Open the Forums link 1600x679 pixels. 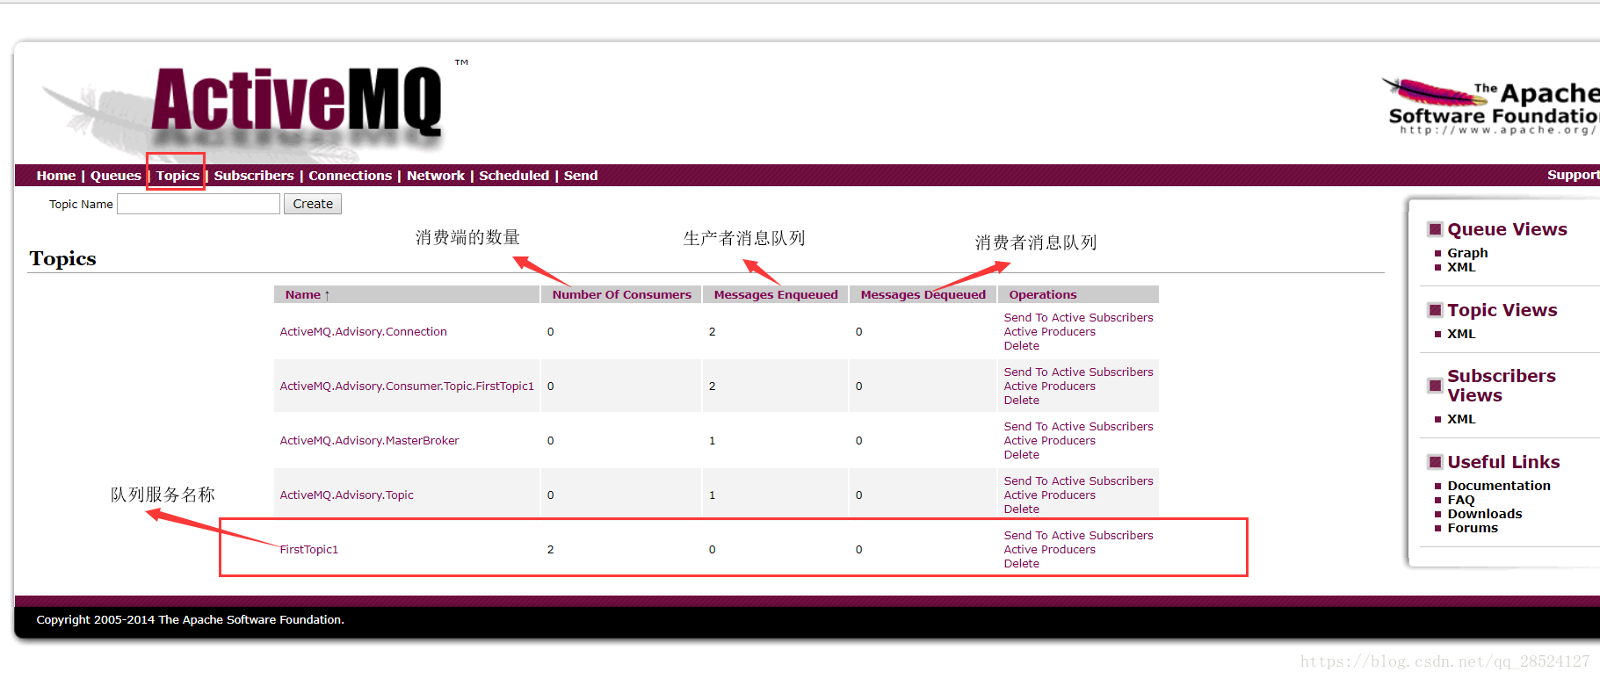click(x=1473, y=528)
